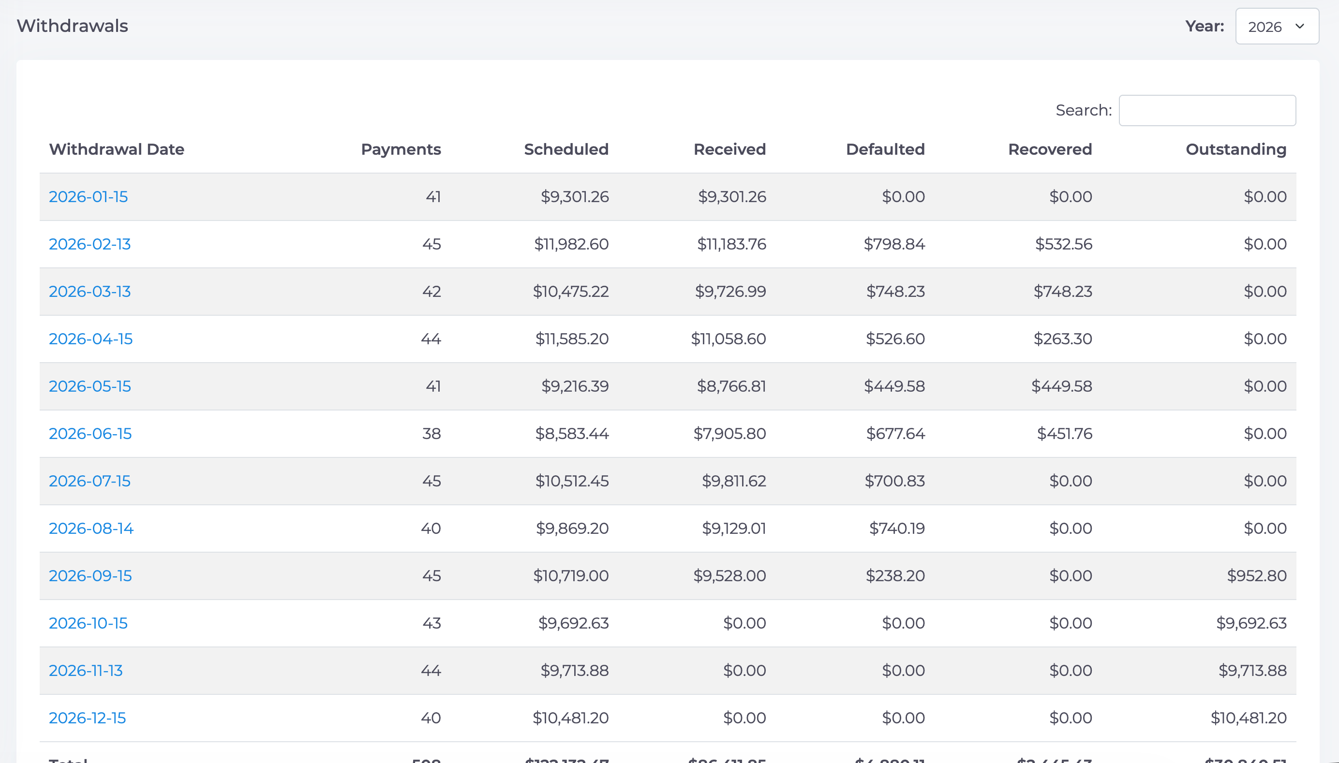Select Defaulted amount $748.23 in March row
This screenshot has height=763, width=1339.
pos(895,292)
